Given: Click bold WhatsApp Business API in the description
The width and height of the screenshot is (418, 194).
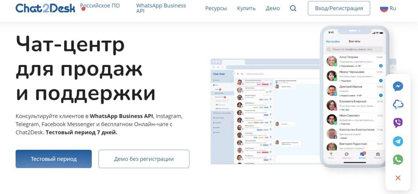Looking at the screenshot, I should point(121,116).
